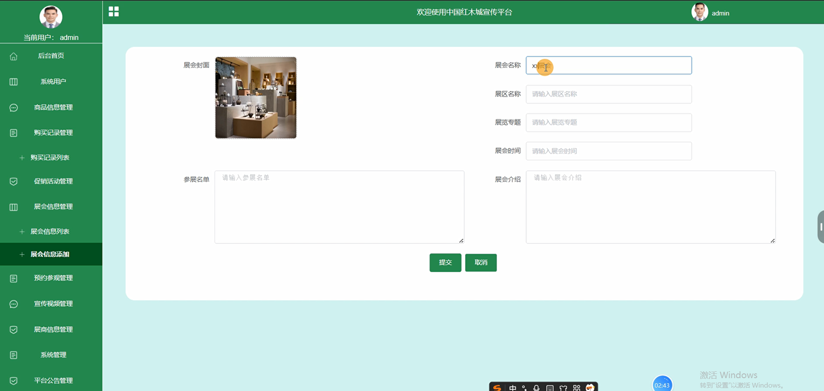824x391 pixels.
Task: Click the columns icon beside 展会信息管理
Action: [x=13, y=207]
